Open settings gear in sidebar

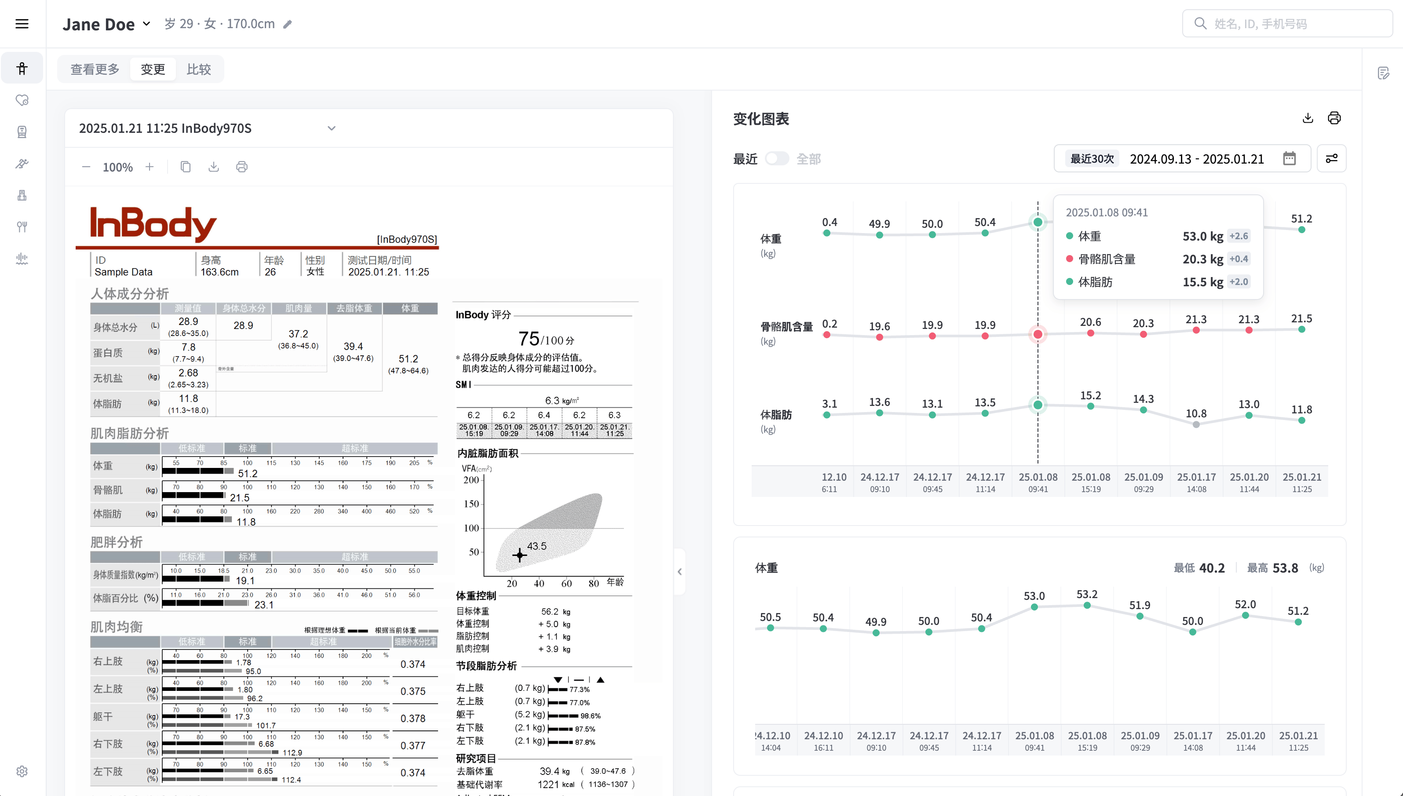coord(22,771)
